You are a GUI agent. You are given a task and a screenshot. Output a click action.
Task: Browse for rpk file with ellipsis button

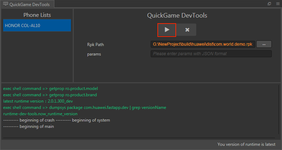pyautogui.click(x=264, y=44)
